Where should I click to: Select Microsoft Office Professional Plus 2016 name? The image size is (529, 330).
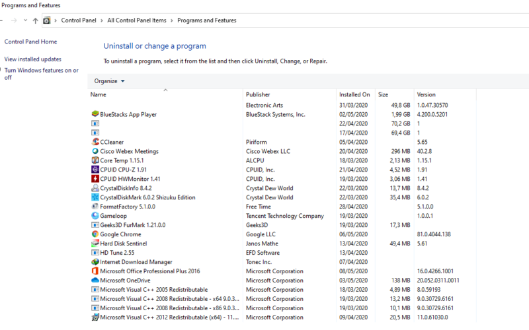coord(150,271)
